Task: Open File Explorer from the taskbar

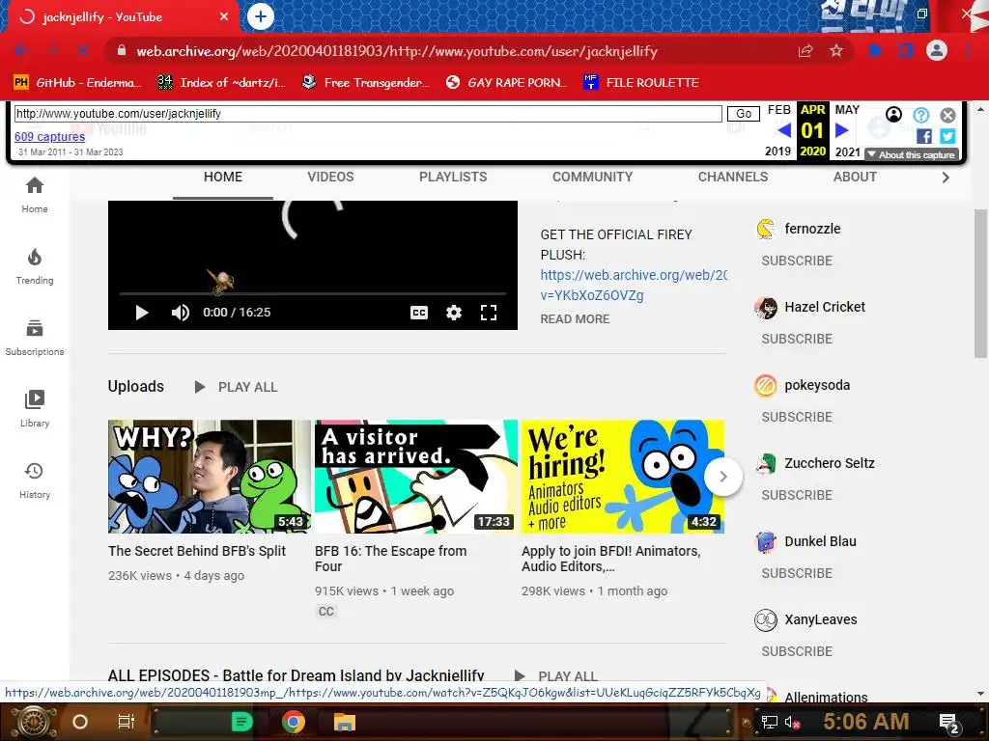Action: [345, 722]
